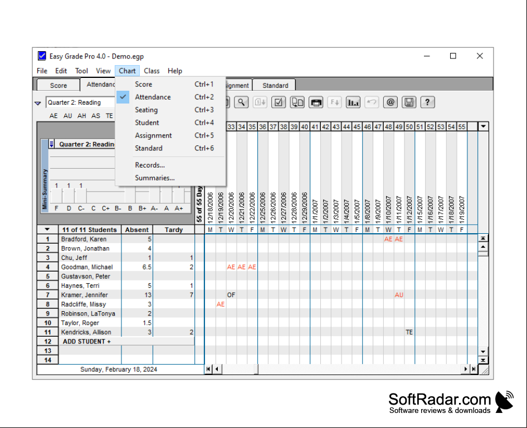Viewport: 527px width, 428px height.
Task: Toggle the Mini-Summary vertical label panel
Action: click(x=45, y=175)
